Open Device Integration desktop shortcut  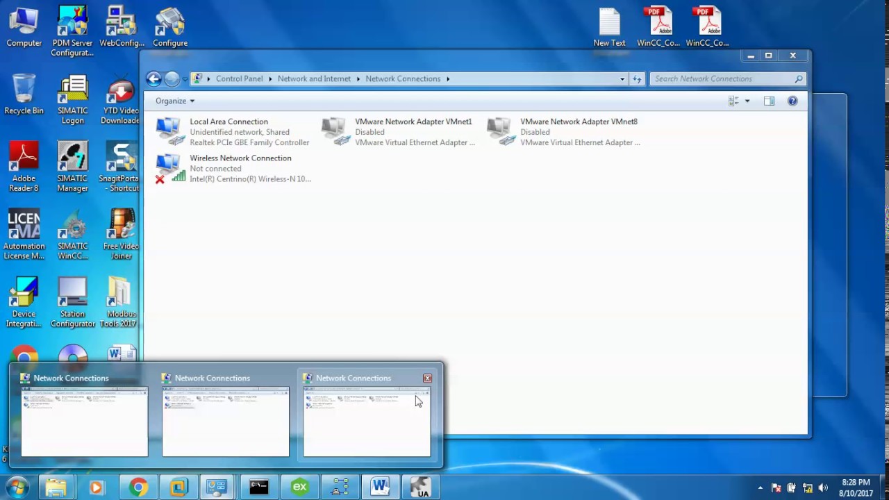tap(24, 303)
